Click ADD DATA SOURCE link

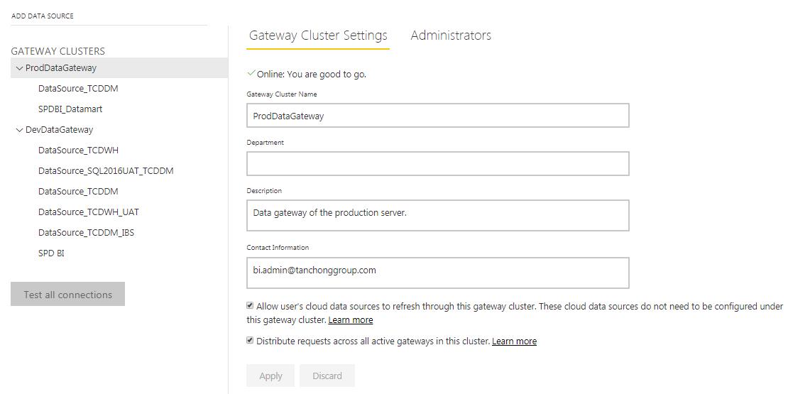pyautogui.click(x=42, y=16)
